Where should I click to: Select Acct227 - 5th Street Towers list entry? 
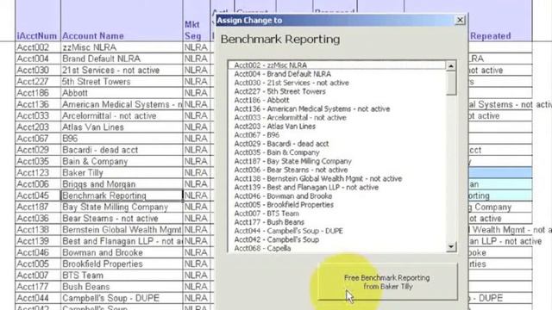[337, 91]
